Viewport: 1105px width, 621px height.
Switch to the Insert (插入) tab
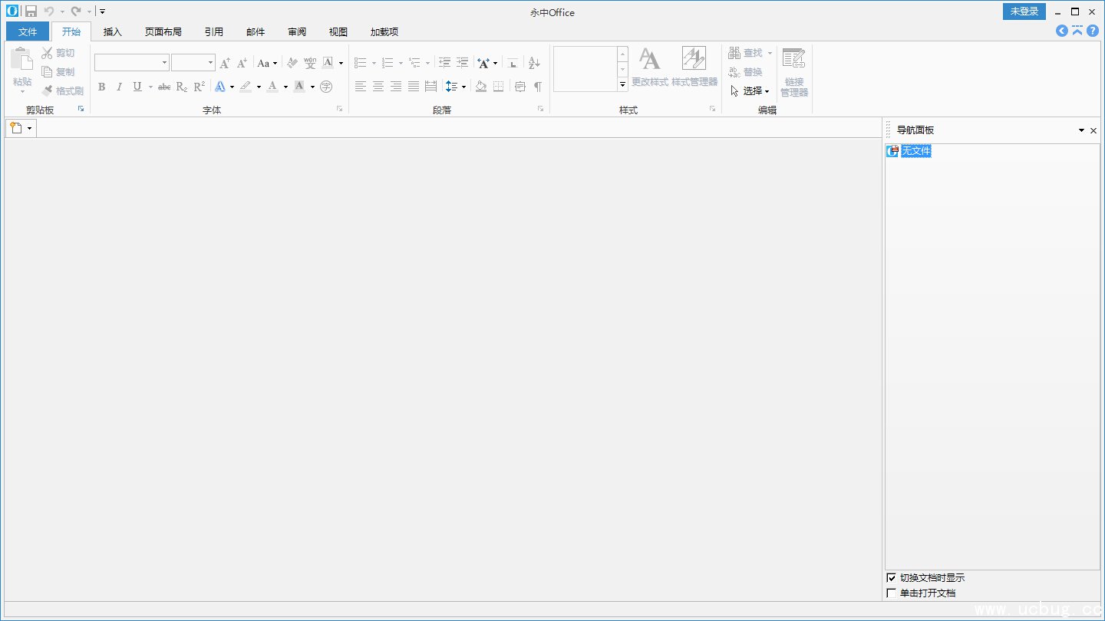[113, 31]
